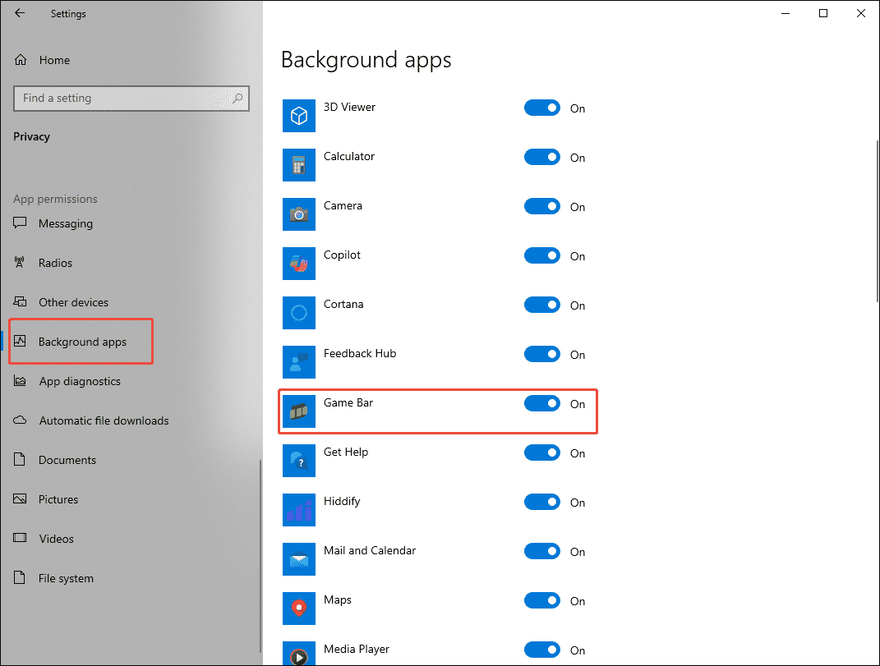Click the Hiddify label text

tap(342, 502)
